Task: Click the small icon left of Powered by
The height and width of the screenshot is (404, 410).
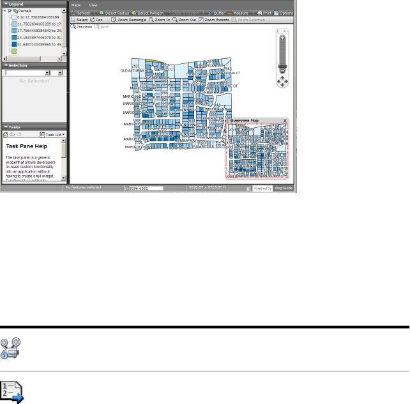Action: pos(248,189)
